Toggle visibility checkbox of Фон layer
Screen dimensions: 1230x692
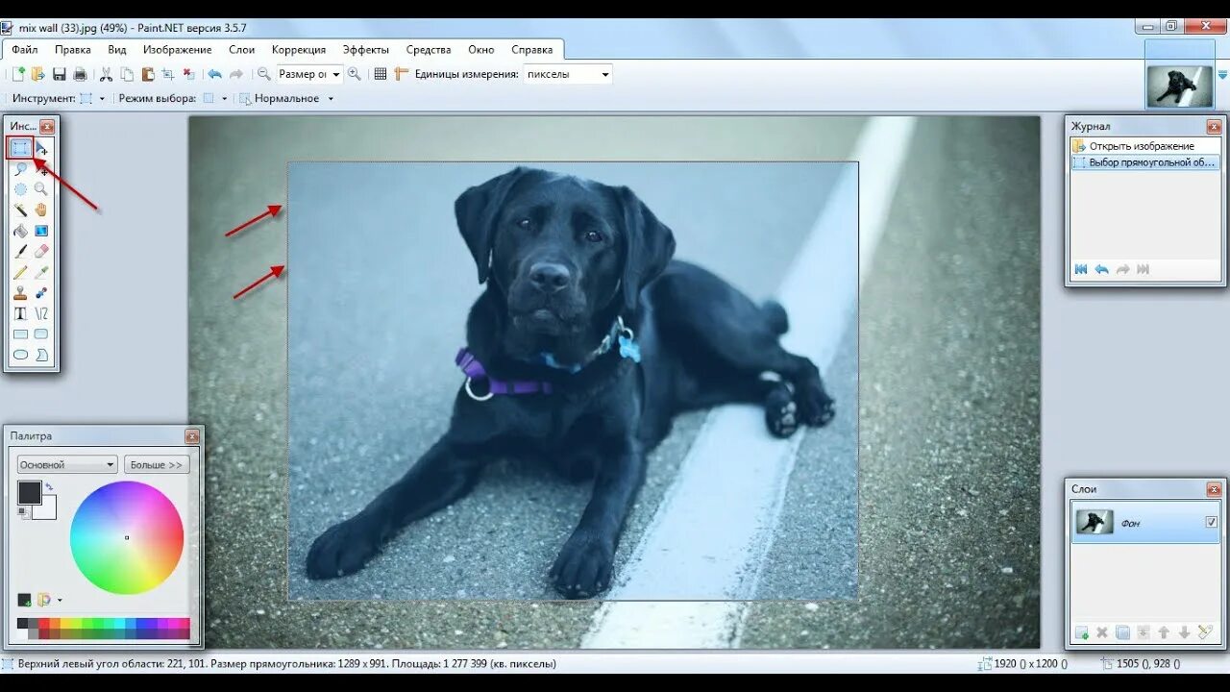tap(1211, 522)
